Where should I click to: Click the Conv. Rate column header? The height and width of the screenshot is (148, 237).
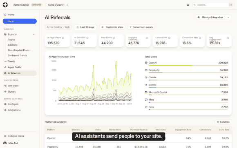tap(224, 130)
